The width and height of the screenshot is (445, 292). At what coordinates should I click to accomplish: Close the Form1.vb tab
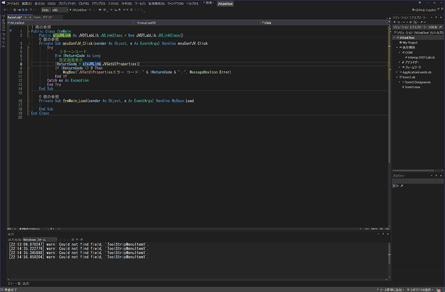(30, 17)
